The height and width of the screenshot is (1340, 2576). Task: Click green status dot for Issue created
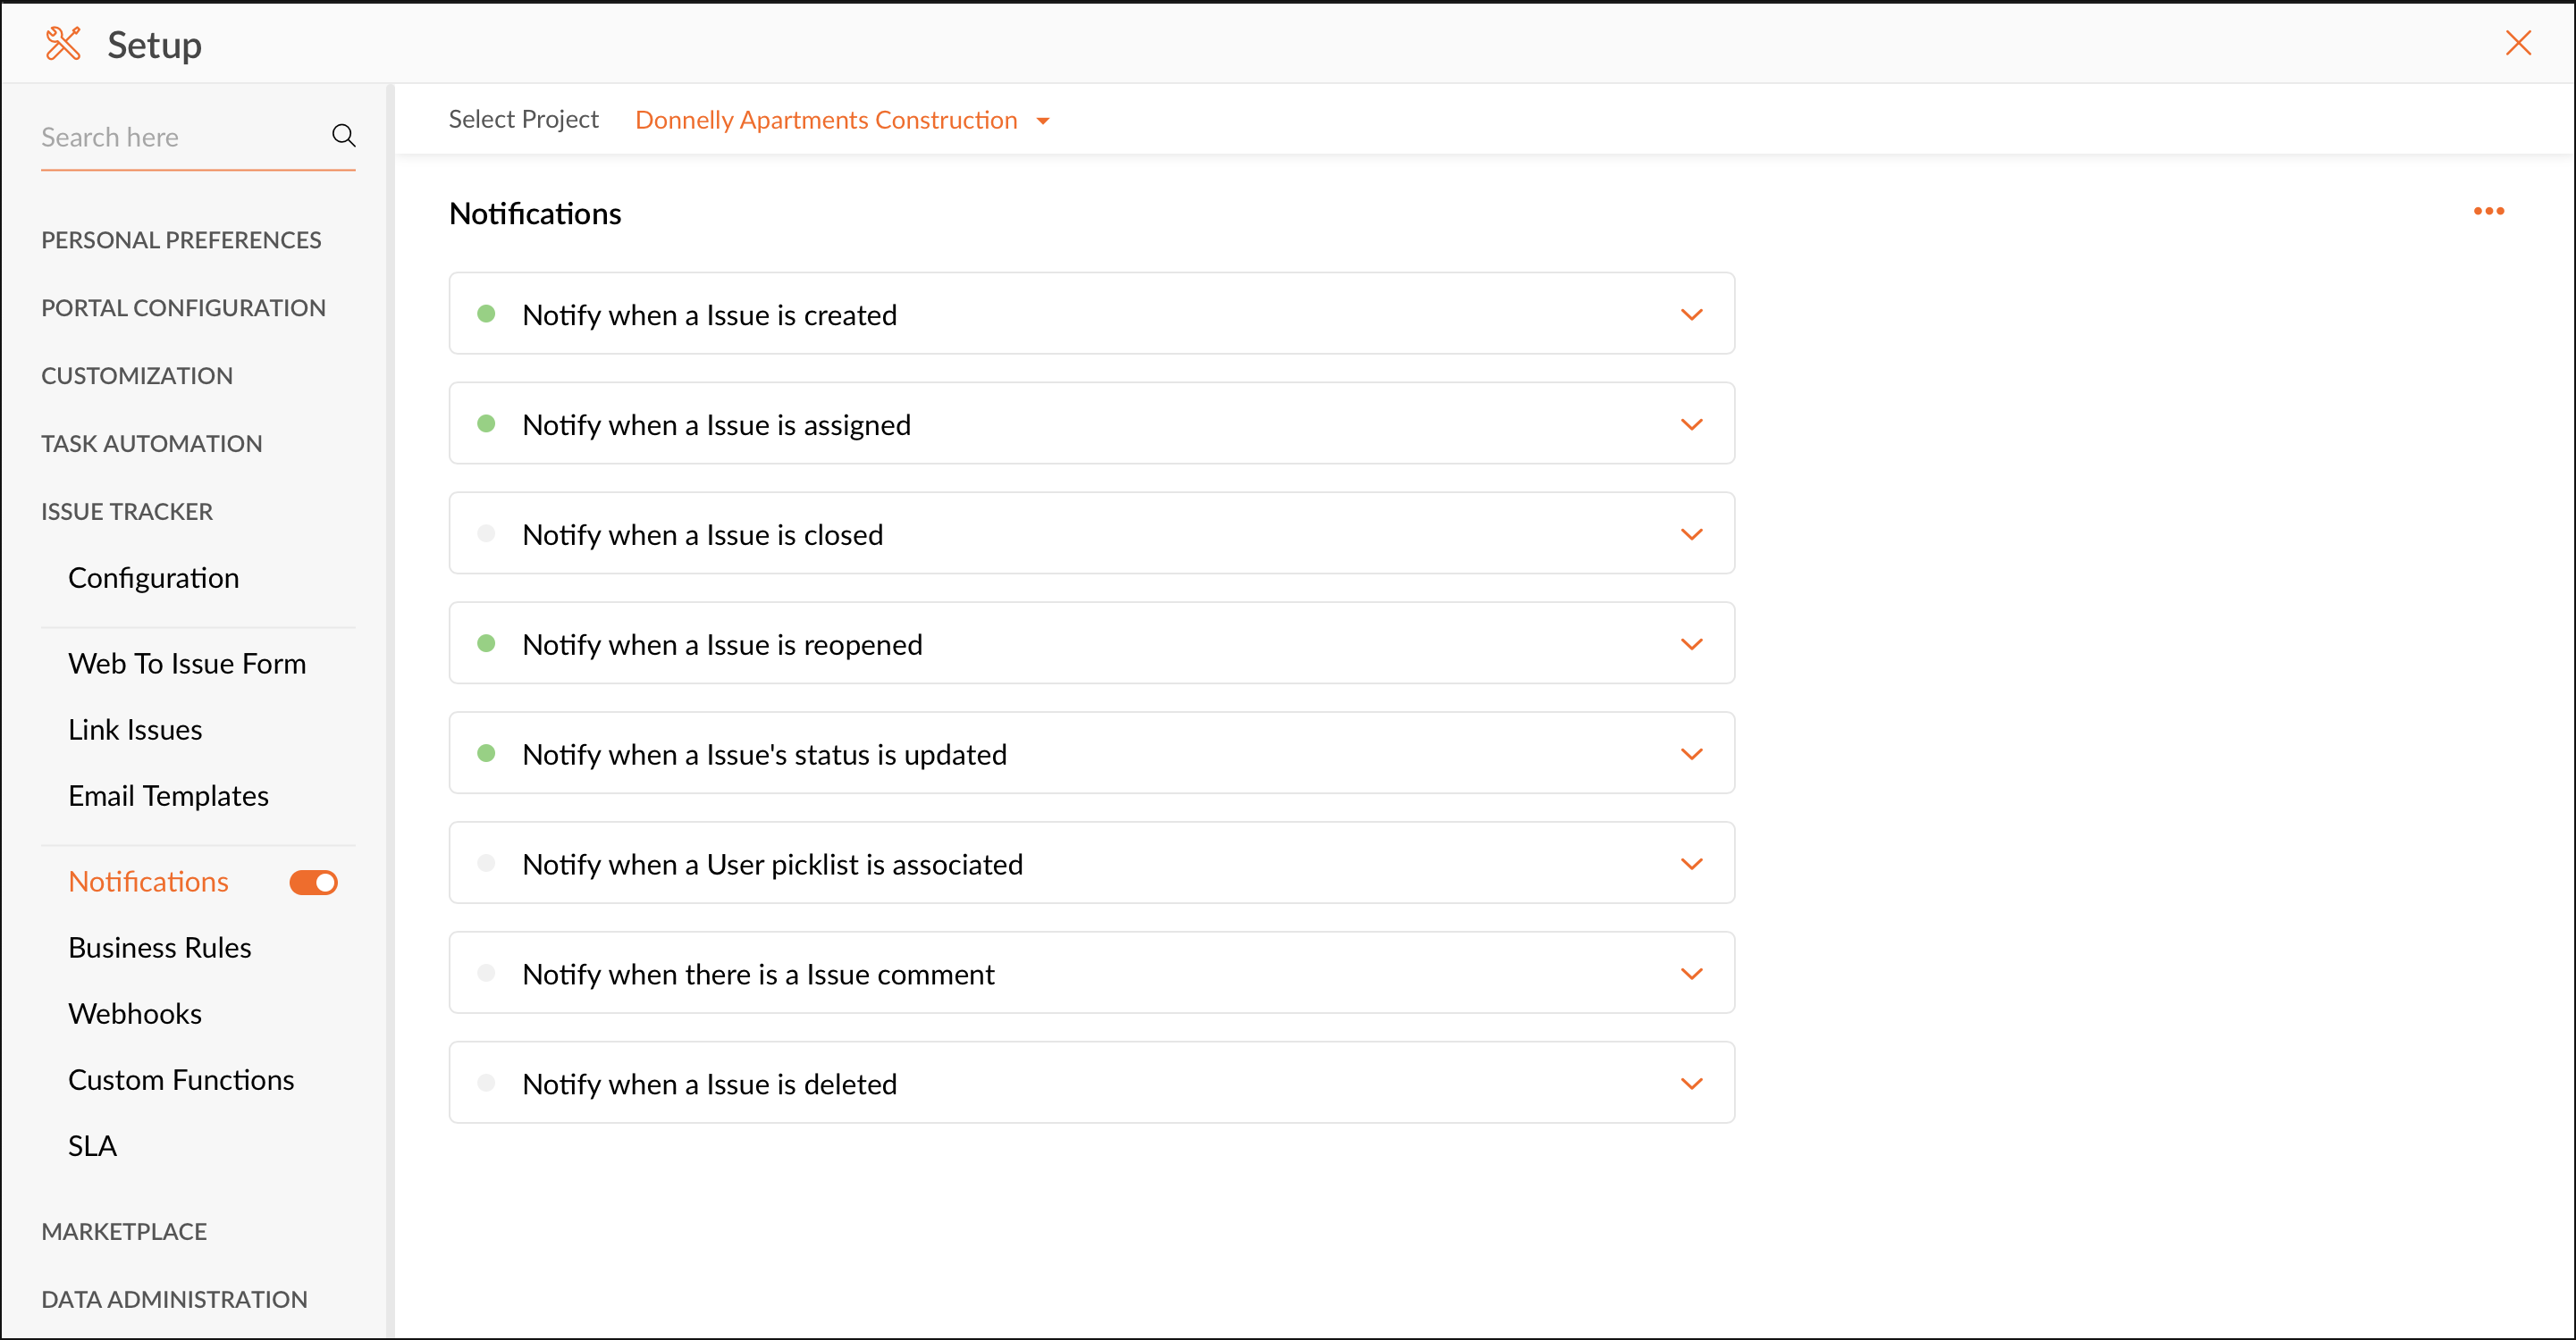pyautogui.click(x=486, y=314)
